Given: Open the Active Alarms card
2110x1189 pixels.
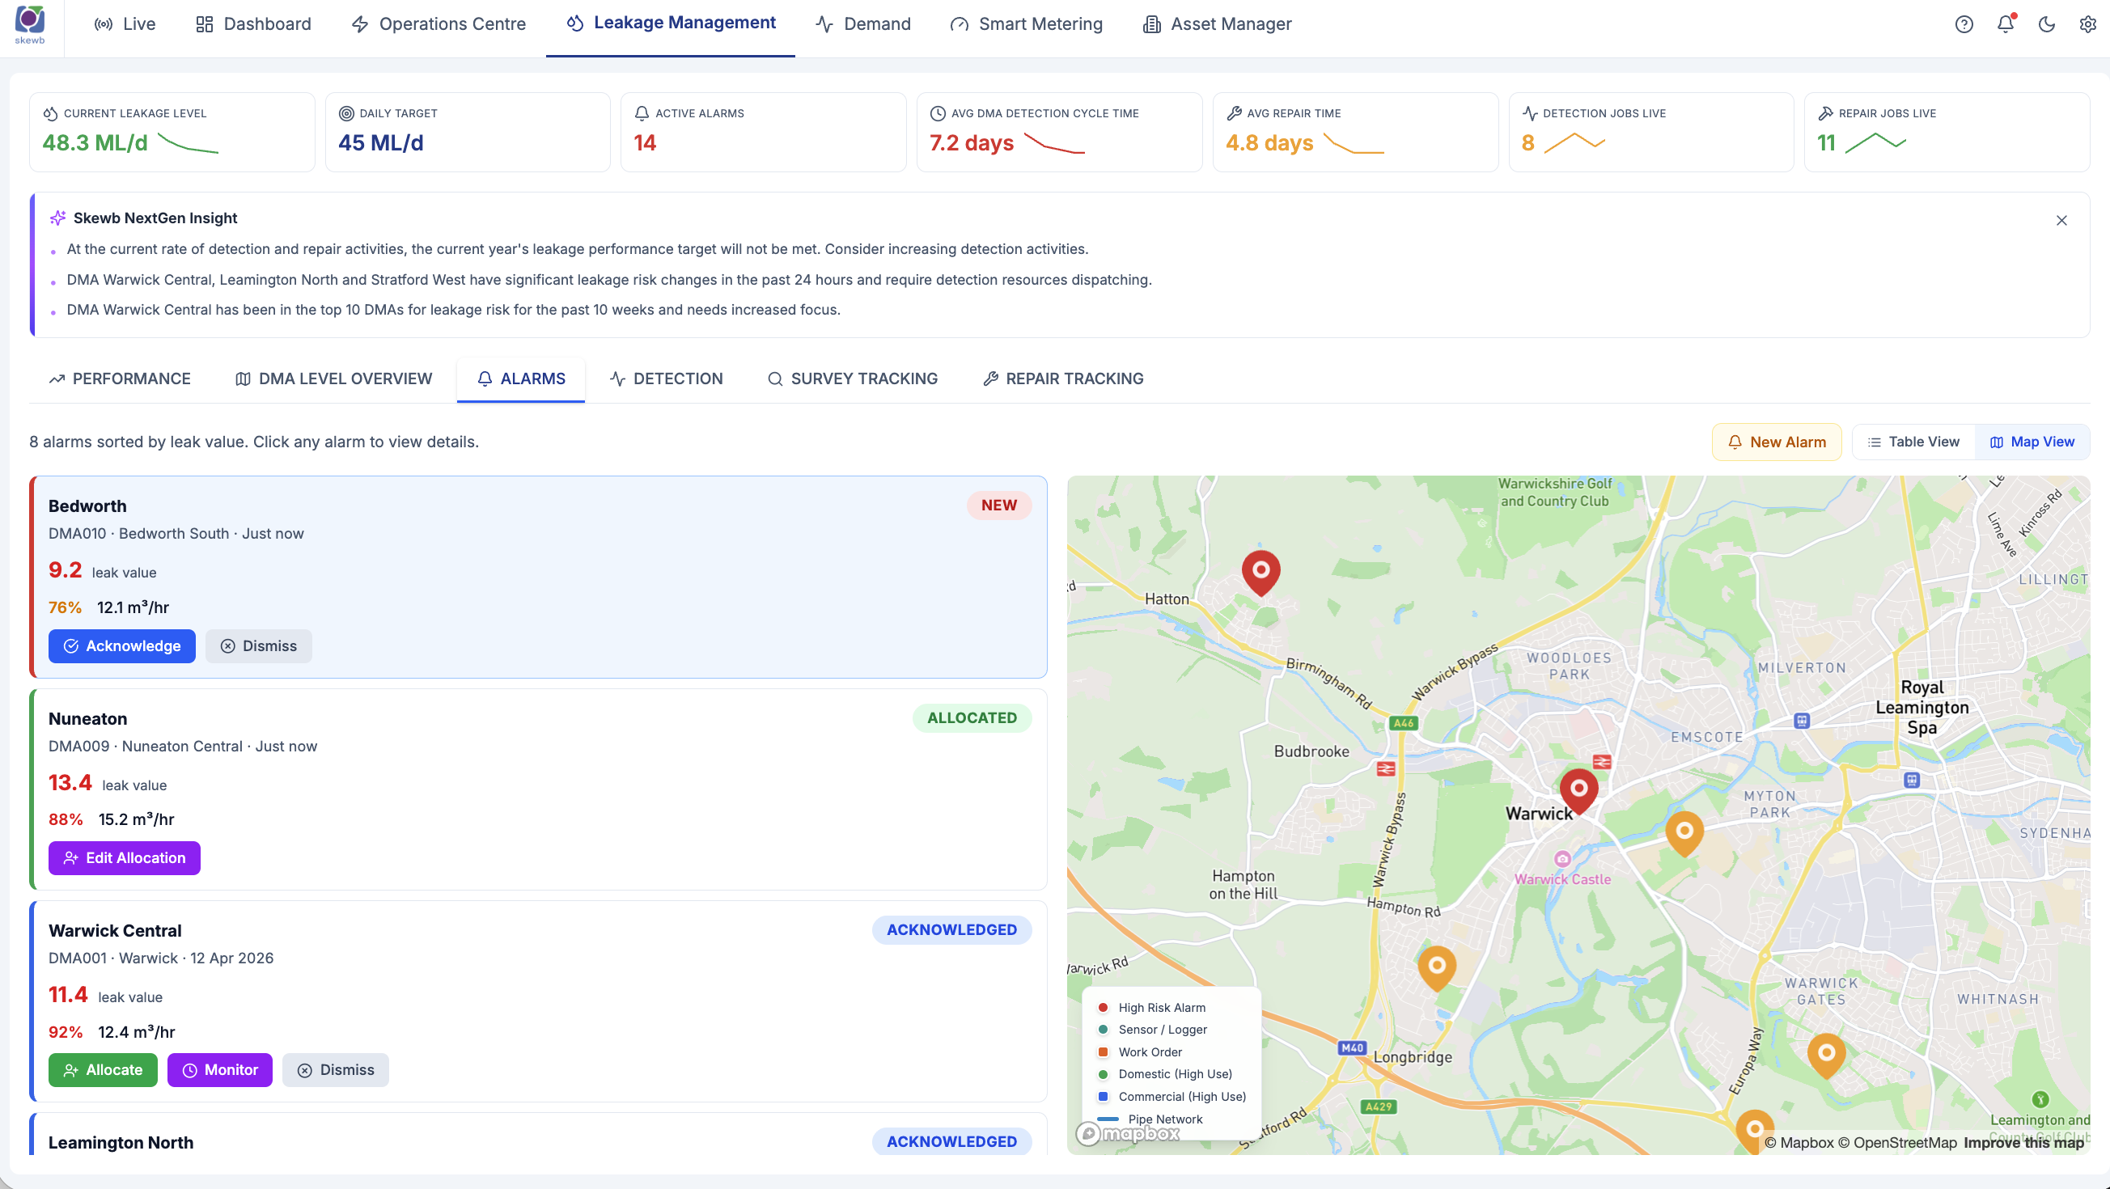Looking at the screenshot, I should click(764, 132).
